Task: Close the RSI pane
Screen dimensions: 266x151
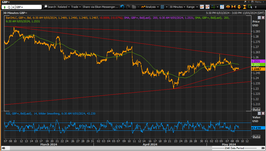Action: point(263,113)
